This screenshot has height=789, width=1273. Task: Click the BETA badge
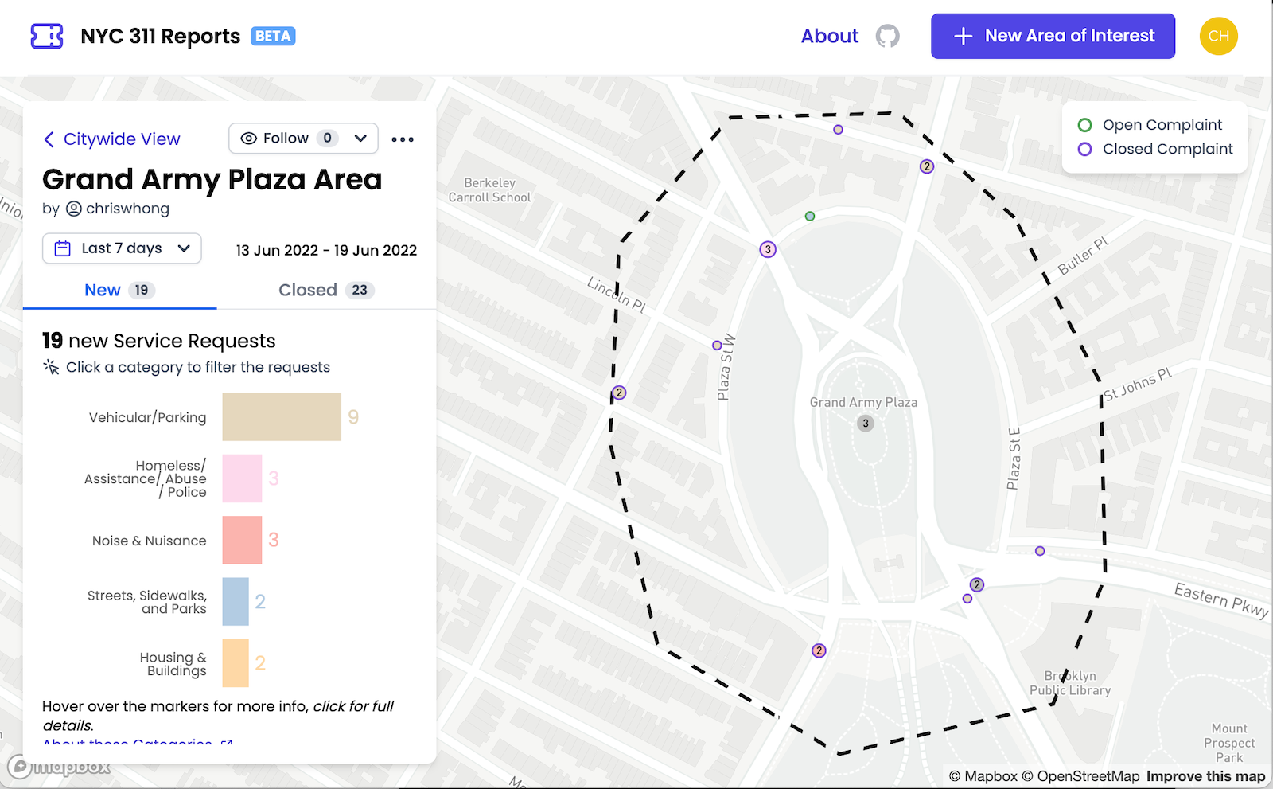coord(273,36)
